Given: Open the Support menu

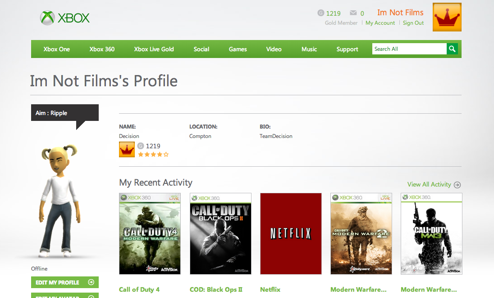Looking at the screenshot, I should (x=347, y=49).
